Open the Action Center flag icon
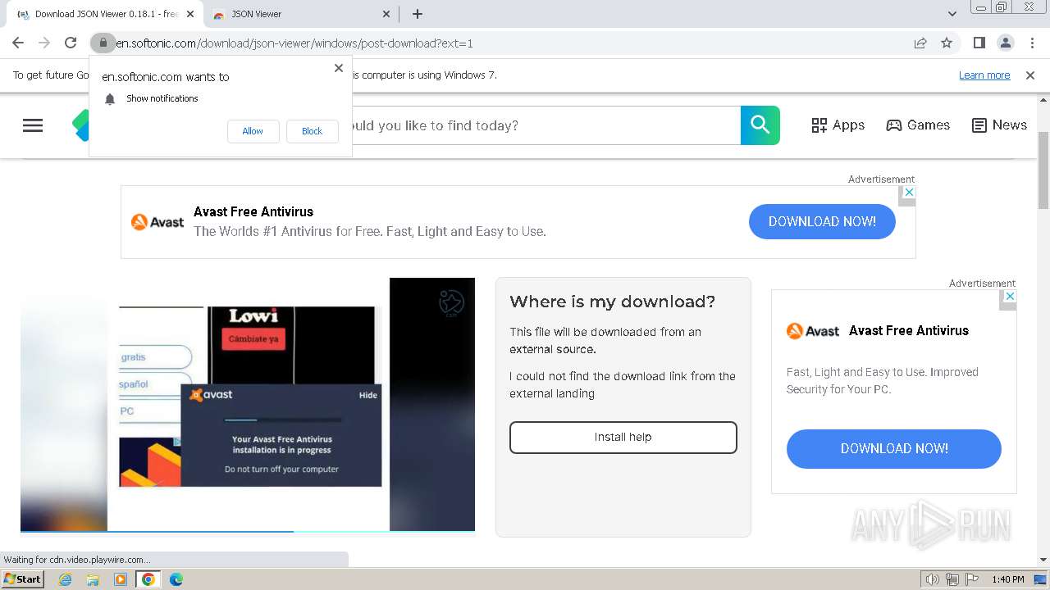This screenshot has height=590, width=1050. [x=972, y=579]
